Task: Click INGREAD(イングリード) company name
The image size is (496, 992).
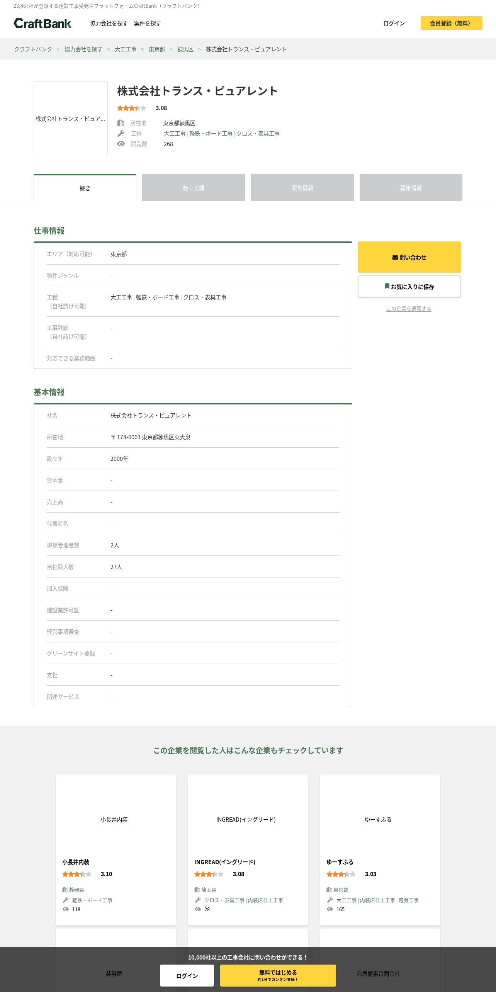Action: tap(225, 862)
